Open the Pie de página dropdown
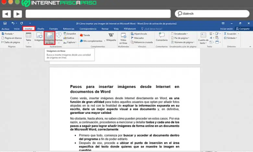The image size is (253, 152). 180,38
